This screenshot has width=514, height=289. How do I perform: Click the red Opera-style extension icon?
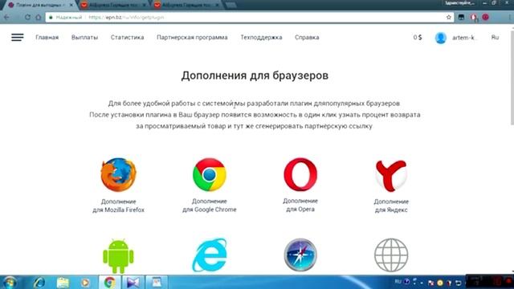474,18
